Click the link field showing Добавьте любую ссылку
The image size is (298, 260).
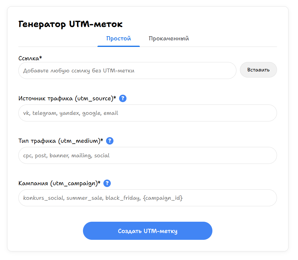127,70
